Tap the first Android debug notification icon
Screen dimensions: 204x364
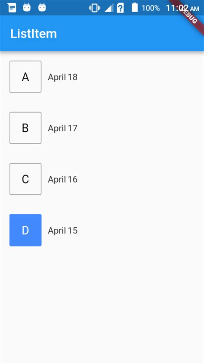pyautogui.click(x=27, y=7)
